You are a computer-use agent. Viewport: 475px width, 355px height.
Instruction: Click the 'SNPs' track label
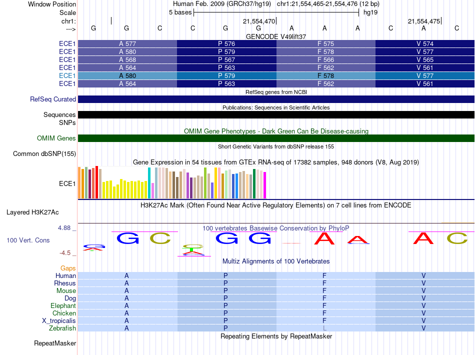67,122
